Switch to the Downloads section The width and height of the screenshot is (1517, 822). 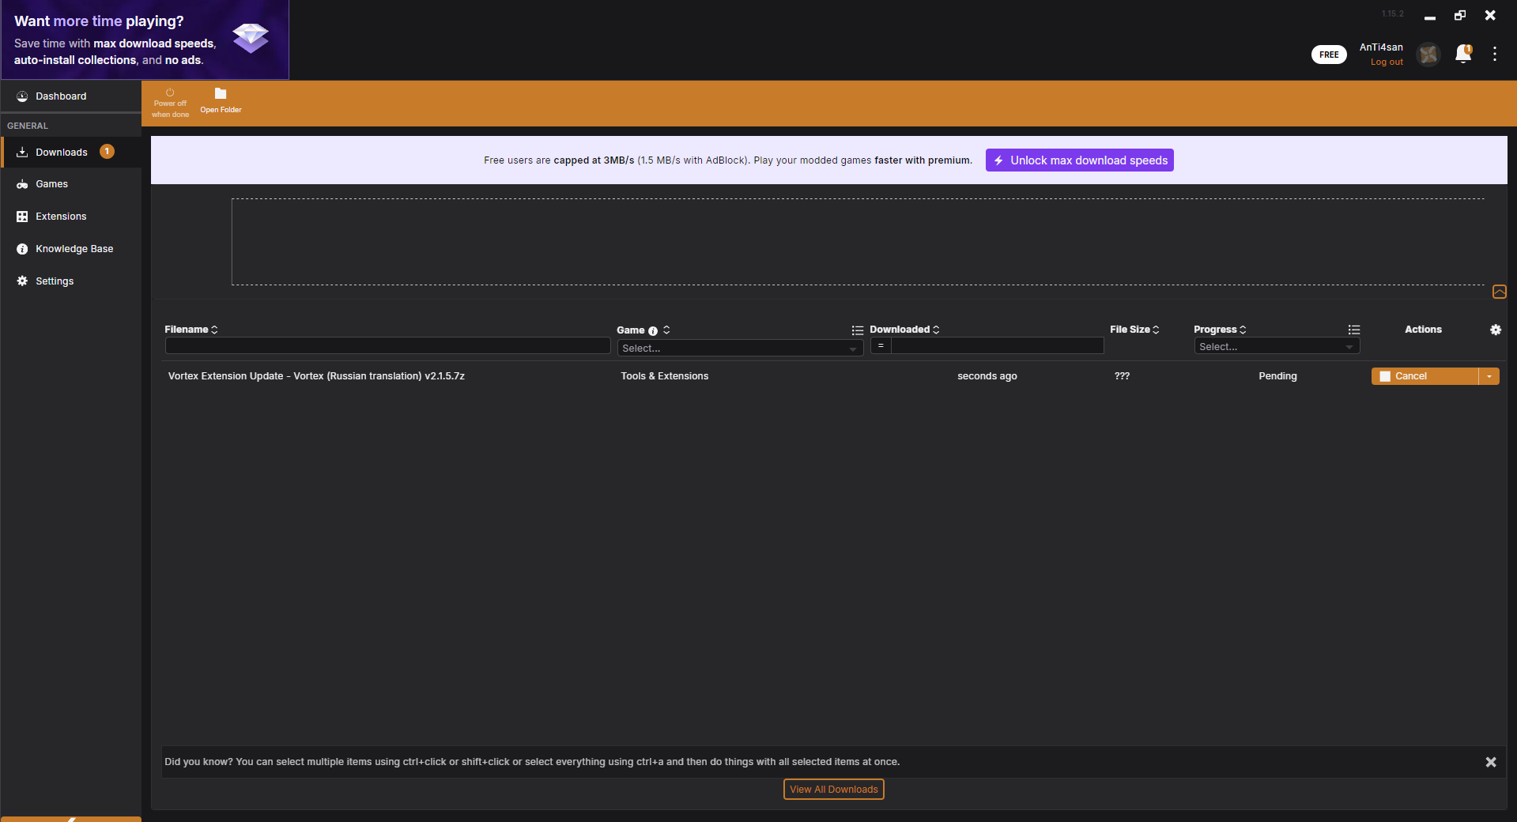62,152
